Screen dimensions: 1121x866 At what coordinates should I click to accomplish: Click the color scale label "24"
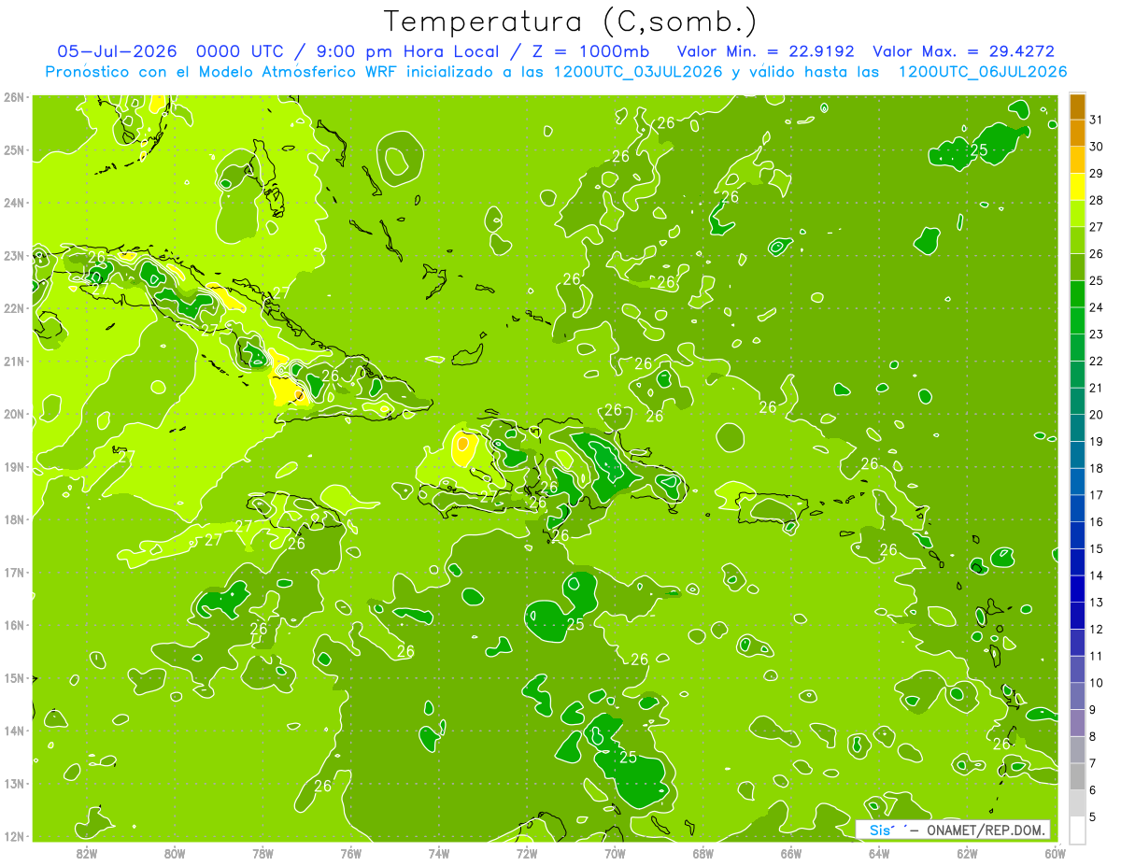click(x=1097, y=307)
